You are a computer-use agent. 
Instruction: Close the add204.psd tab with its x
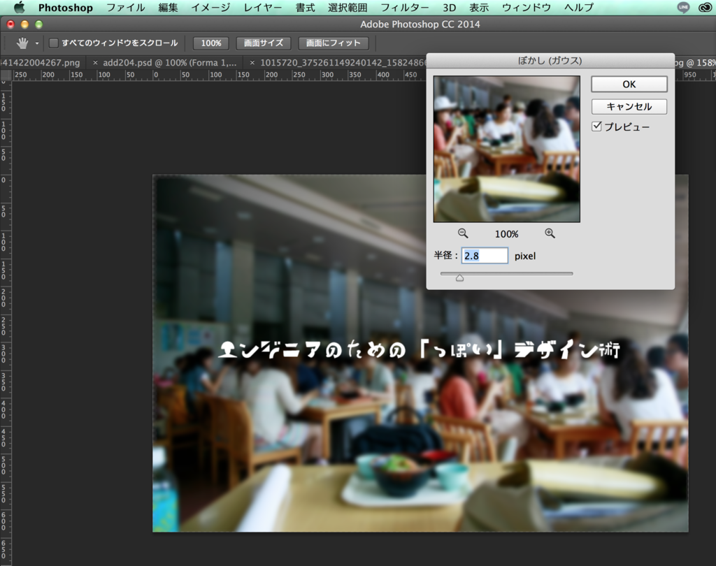click(95, 62)
